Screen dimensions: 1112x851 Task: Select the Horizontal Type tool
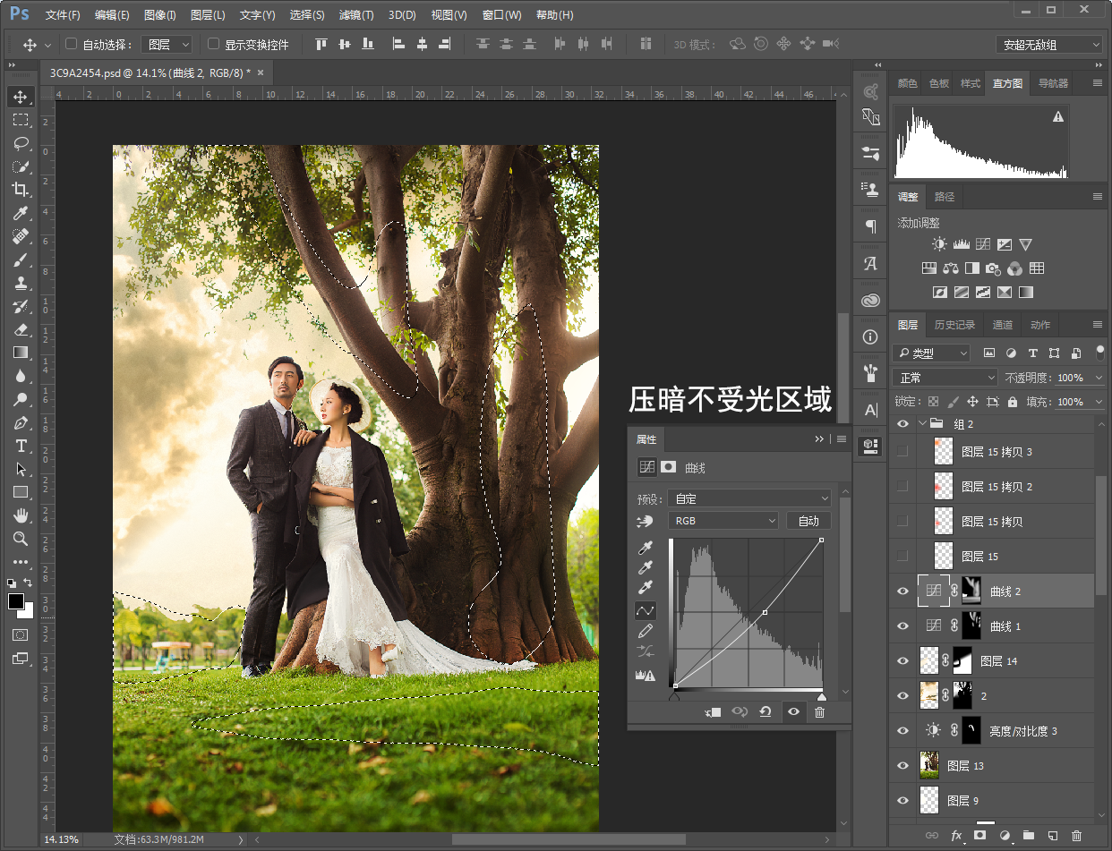pos(20,446)
